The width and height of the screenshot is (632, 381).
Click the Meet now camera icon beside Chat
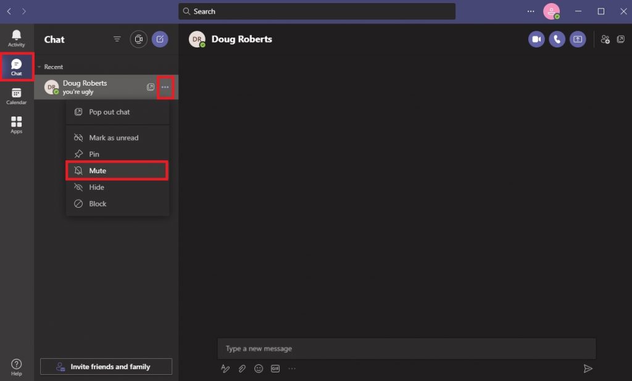point(139,39)
